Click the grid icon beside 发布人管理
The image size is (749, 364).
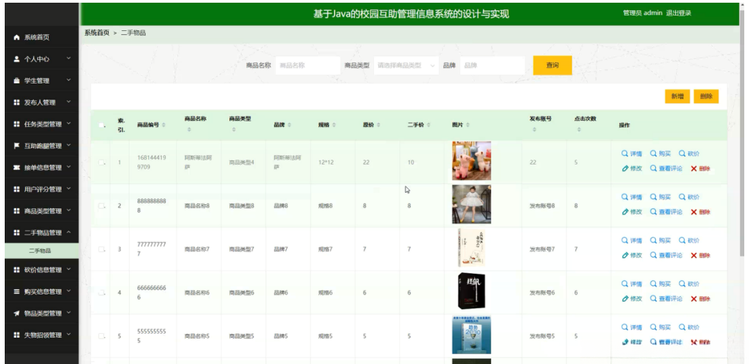[17, 102]
